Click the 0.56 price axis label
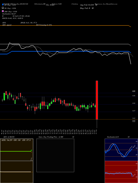The height and width of the screenshot is (183, 138). 134,96
